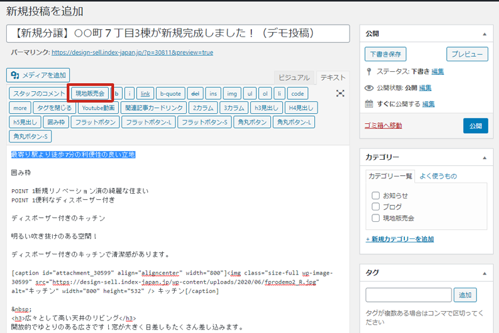
Task: Click the 現地販売会 quicktag button
Action: (x=90, y=94)
